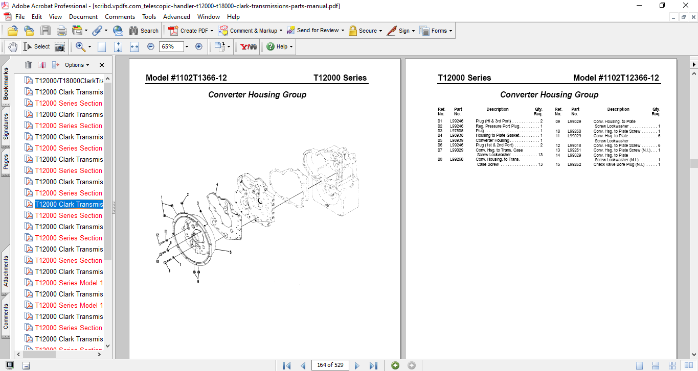
Task: Click the Open file folder icon
Action: click(12, 31)
